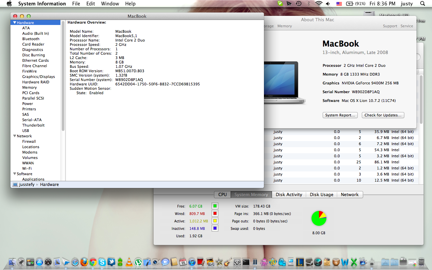Collapse the Network section triangle
This screenshot has width=432, height=270.
click(x=15, y=136)
